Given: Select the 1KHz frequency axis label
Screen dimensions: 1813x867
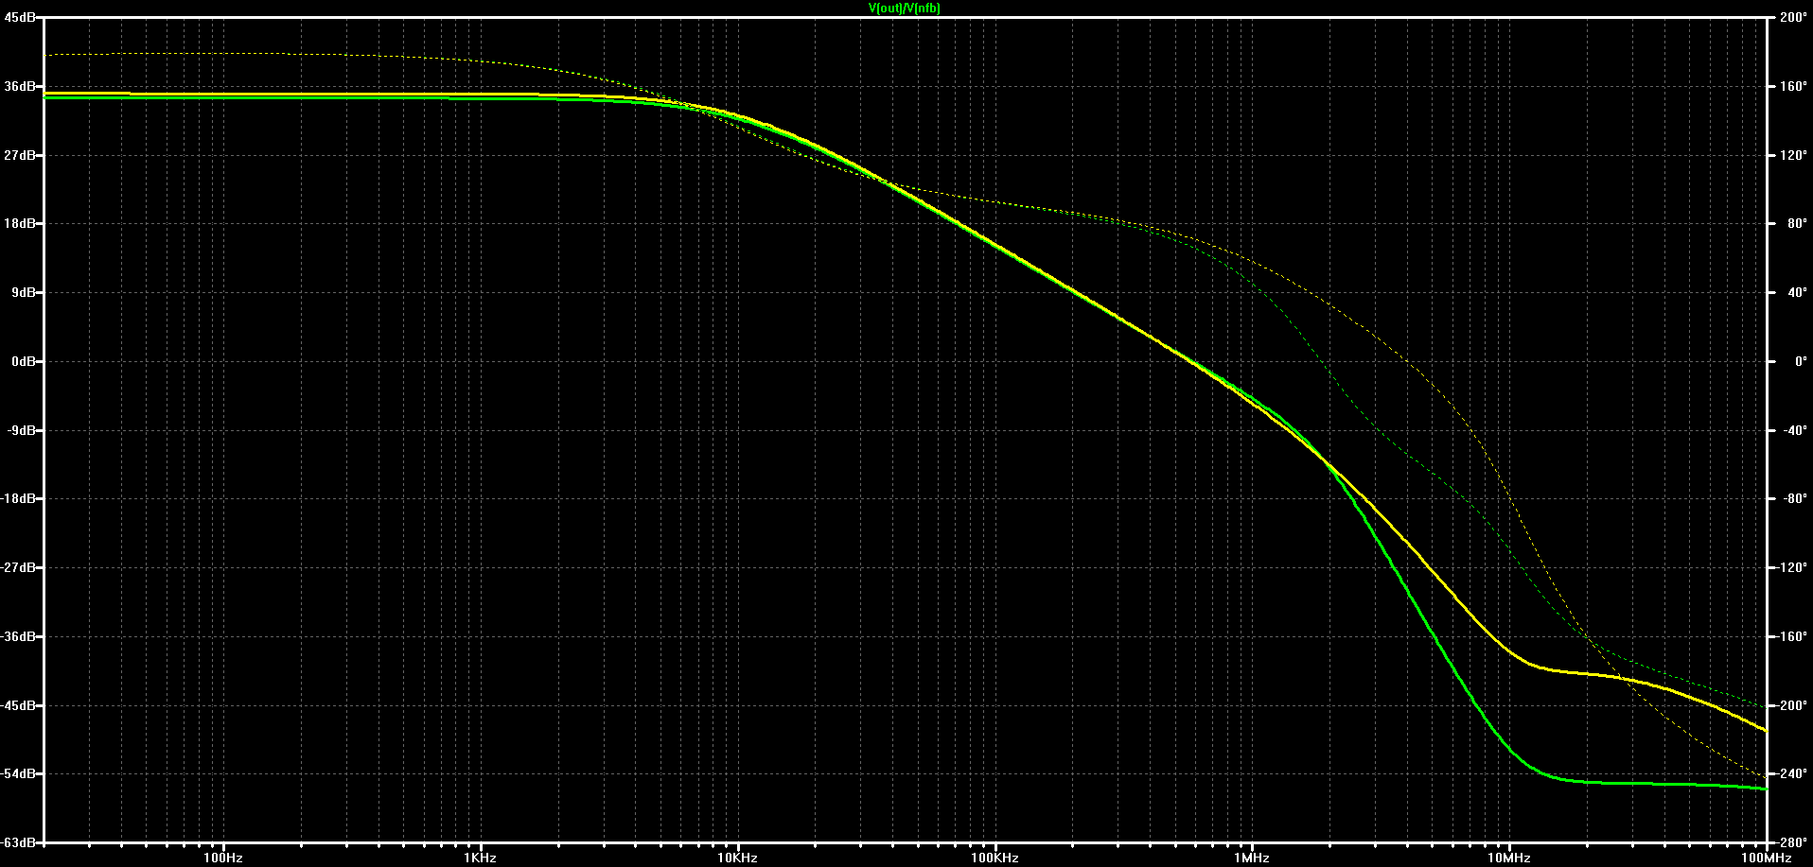Looking at the screenshot, I should (x=481, y=858).
